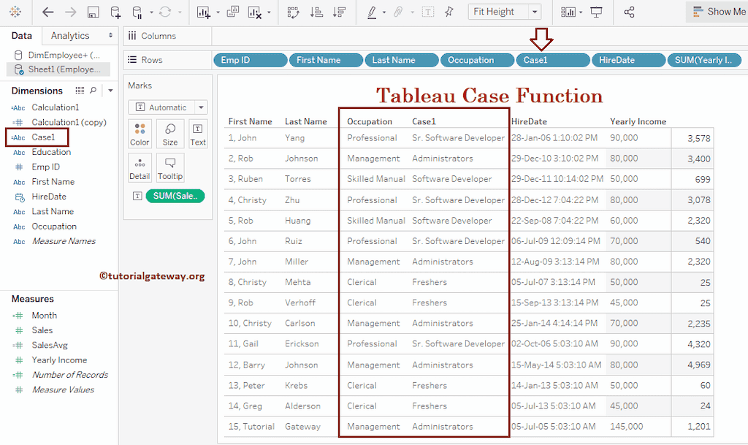
Task: Click the Pause Auto Updates icon
Action: [x=137, y=12]
